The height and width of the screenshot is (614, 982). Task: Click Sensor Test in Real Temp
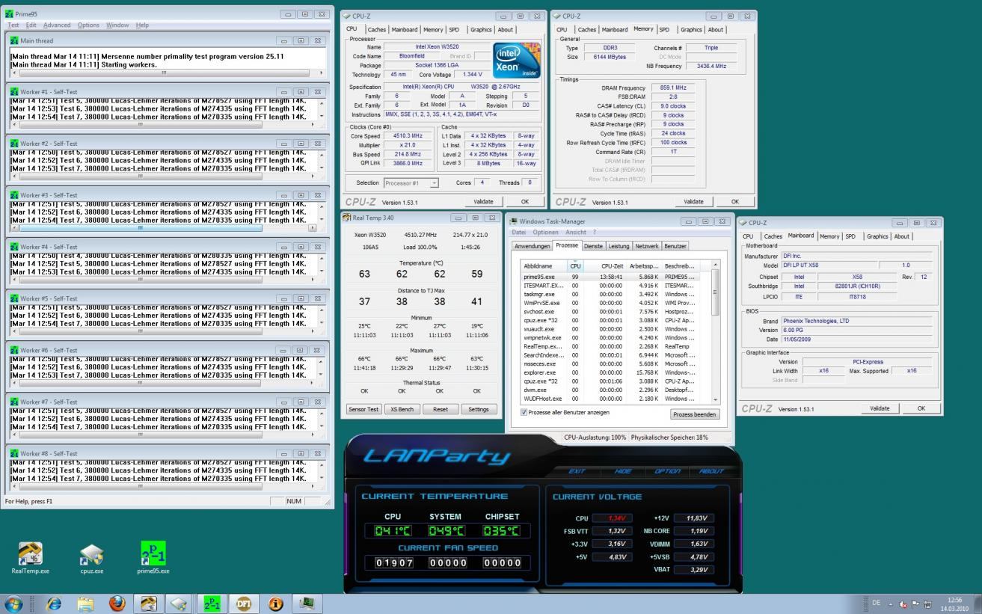click(x=363, y=409)
